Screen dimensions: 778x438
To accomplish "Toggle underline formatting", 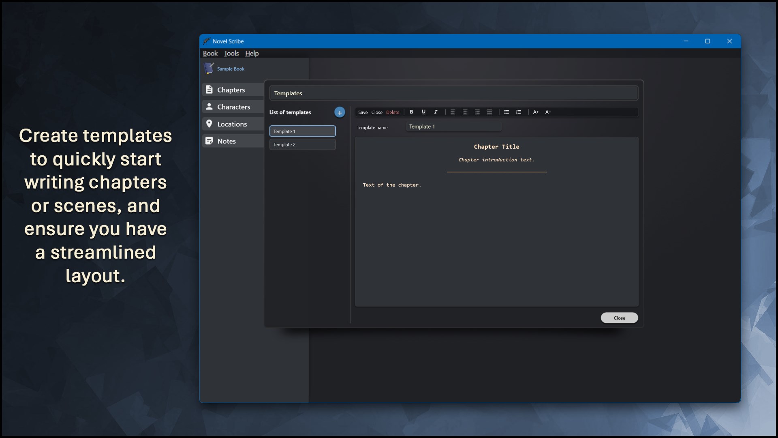I will tap(423, 112).
